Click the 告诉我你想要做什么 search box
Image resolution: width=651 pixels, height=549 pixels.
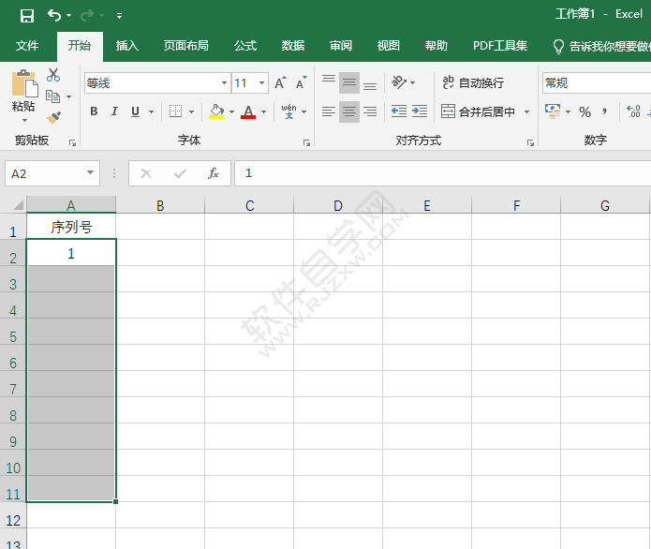coord(601,46)
